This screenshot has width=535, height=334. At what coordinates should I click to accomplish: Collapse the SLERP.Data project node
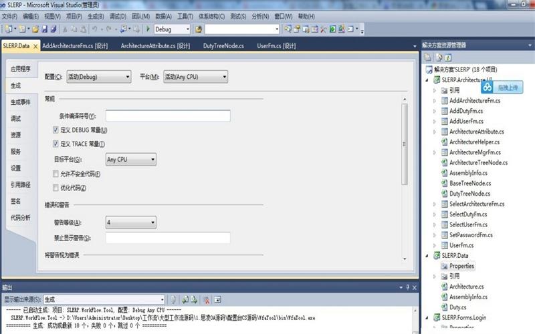point(427,256)
